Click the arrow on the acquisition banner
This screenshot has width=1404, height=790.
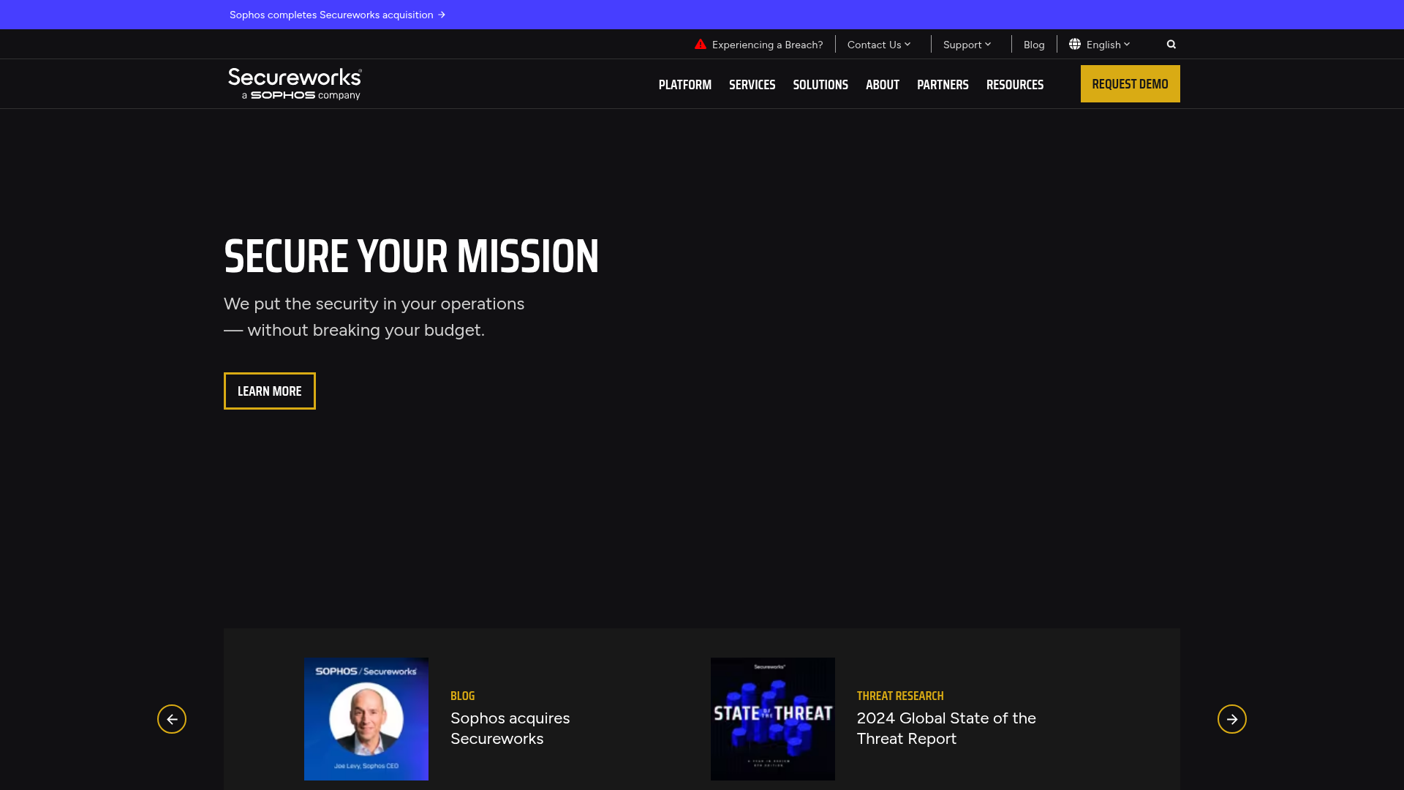point(442,15)
